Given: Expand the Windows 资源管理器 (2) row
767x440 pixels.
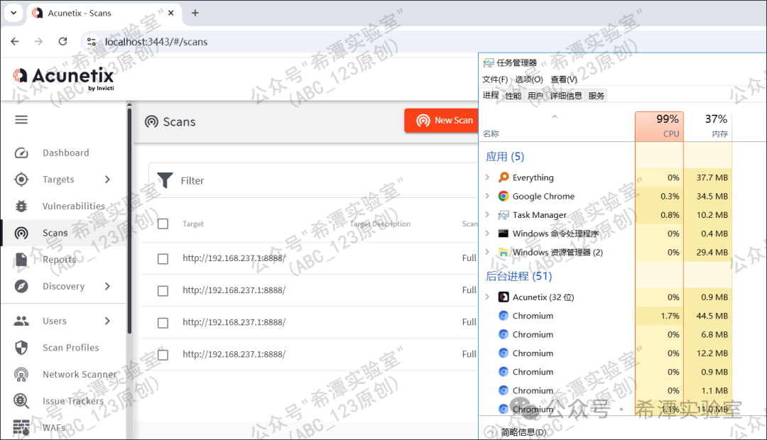Looking at the screenshot, I should tap(487, 252).
